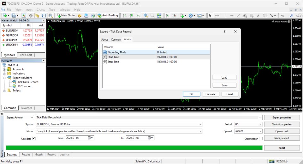Toggle the Use date checkbox
The image size is (303, 164).
pos(34,138)
